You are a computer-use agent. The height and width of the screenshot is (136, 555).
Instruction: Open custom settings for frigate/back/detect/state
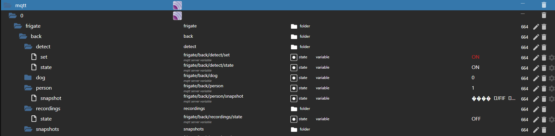[x=551, y=68]
